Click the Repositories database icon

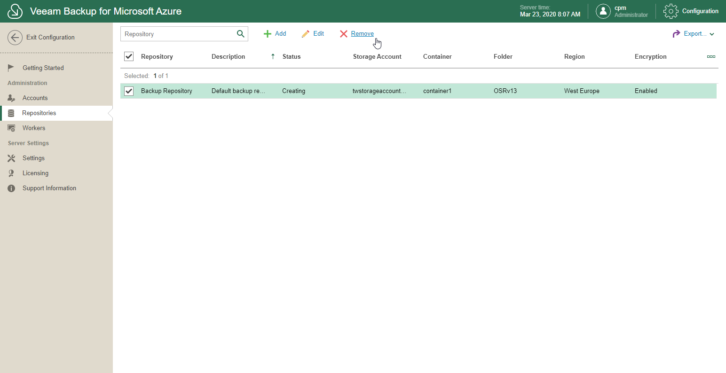click(11, 113)
